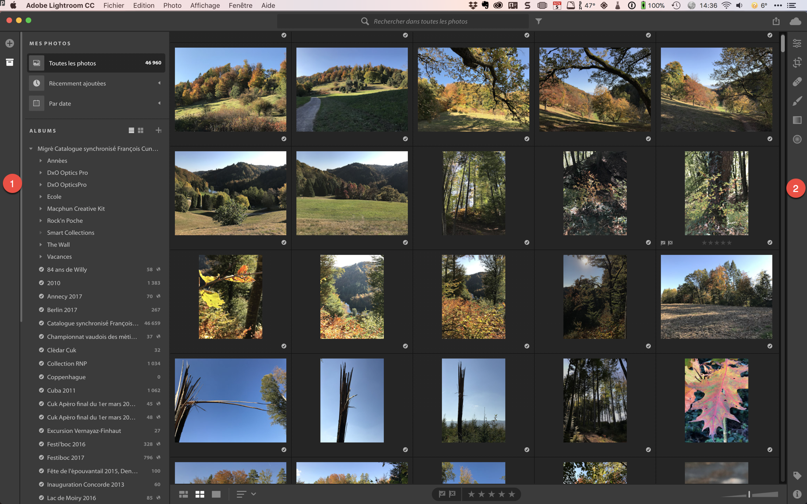
Task: Open the Info panel icon
Action: tap(797, 494)
